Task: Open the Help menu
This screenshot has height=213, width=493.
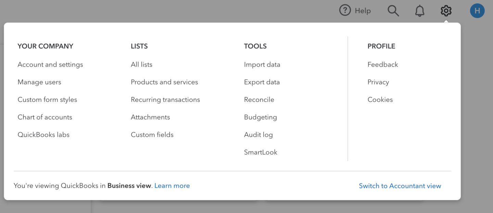Action: tap(355, 11)
